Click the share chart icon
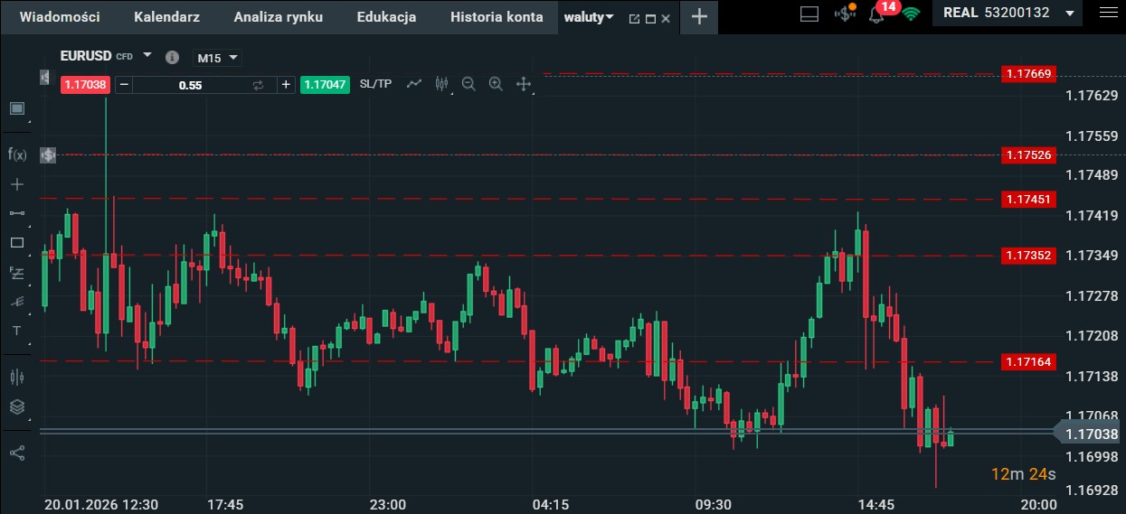1126x514 pixels. point(17,453)
